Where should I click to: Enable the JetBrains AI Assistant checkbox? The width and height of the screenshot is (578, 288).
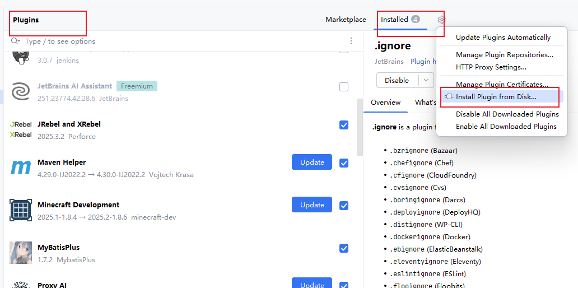tap(344, 87)
